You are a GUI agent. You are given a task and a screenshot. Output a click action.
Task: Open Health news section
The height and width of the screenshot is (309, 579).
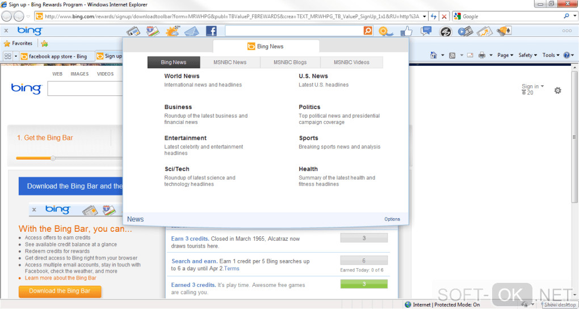[308, 169]
